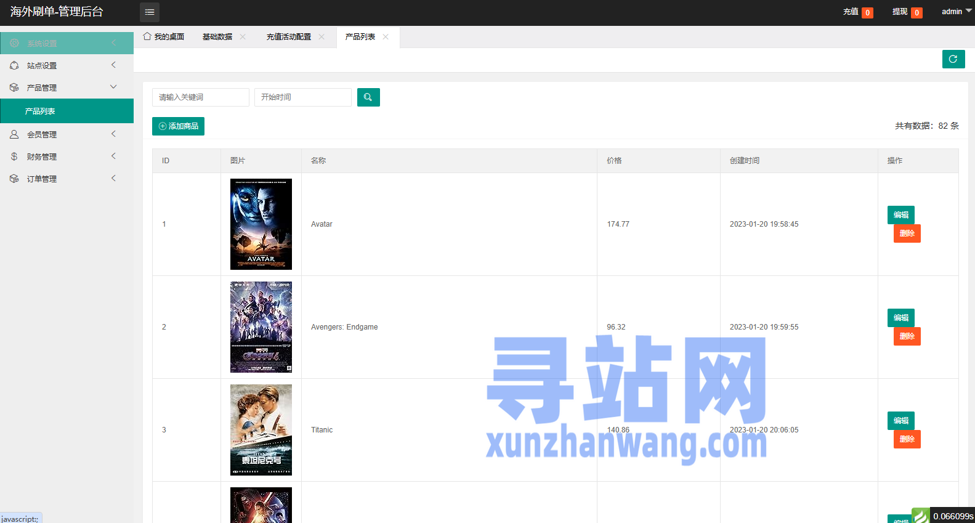Screen dimensions: 975x523
Task: Edit the Avengers: Endgame product
Action: click(x=901, y=318)
